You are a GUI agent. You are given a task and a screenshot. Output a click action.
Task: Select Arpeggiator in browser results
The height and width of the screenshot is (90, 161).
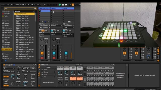[x=25, y=14]
